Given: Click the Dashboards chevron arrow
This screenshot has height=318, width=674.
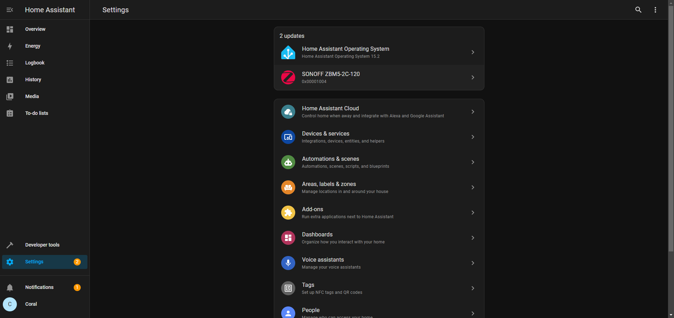Looking at the screenshot, I should coord(473,238).
